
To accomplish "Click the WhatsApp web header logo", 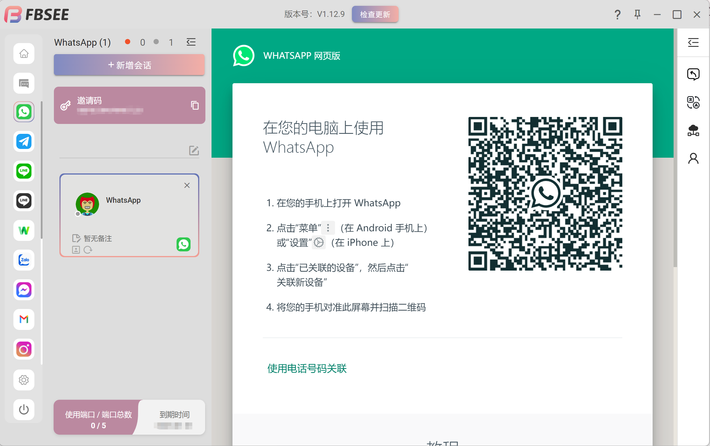I will [x=244, y=56].
